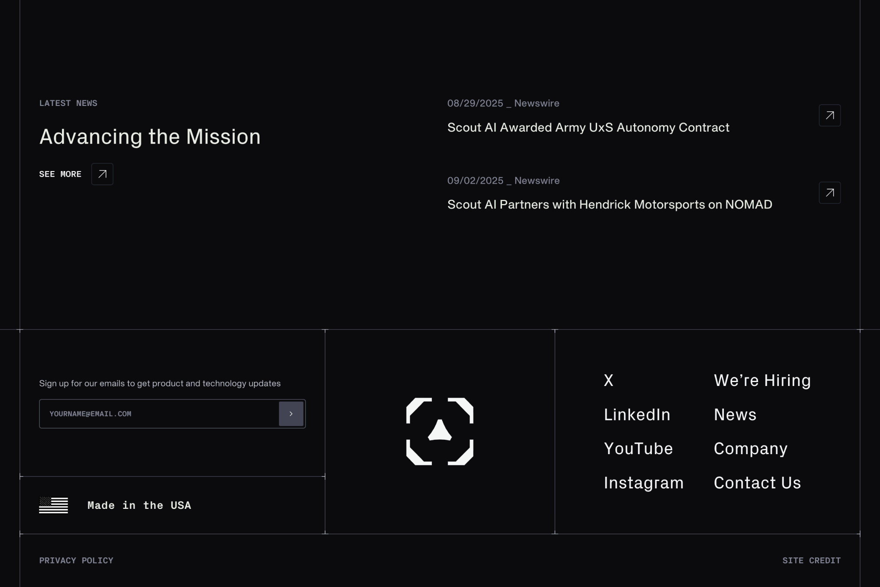Submit email with the chevron arrow button
Screen dimensions: 880x587
291,414
